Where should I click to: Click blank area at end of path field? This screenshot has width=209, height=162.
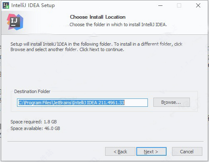pyautogui.click(x=136, y=103)
